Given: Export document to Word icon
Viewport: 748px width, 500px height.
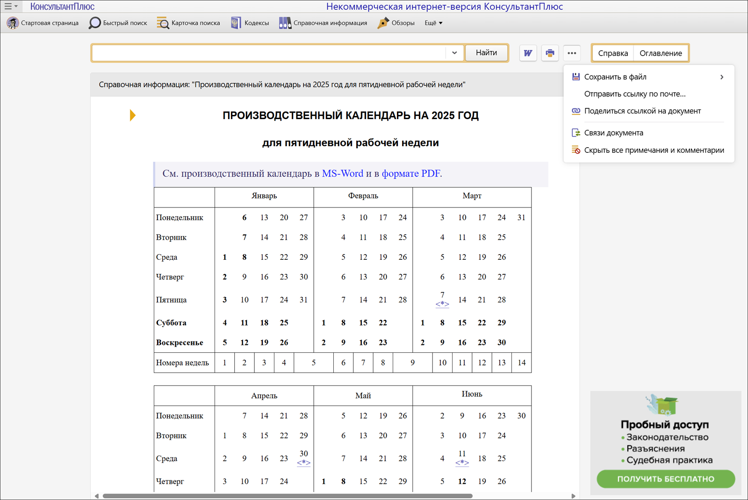Looking at the screenshot, I should point(528,53).
